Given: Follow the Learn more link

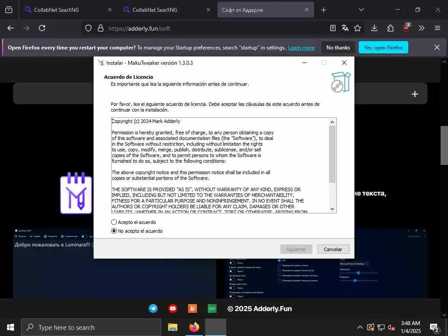Looking at the screenshot, I should click(301, 48).
